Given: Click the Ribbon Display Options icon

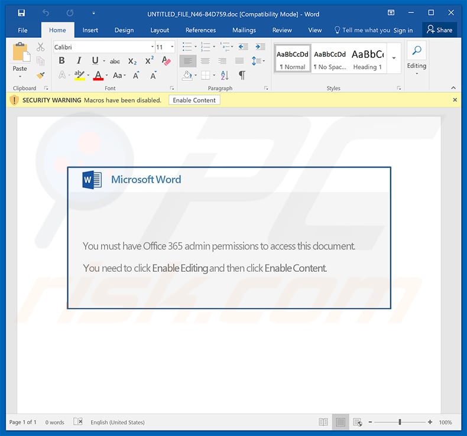Looking at the screenshot, I should 391,13.
